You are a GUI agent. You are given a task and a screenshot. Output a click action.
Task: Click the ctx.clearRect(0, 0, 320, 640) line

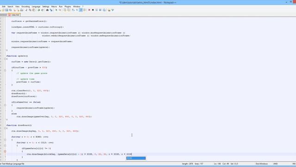31,91
